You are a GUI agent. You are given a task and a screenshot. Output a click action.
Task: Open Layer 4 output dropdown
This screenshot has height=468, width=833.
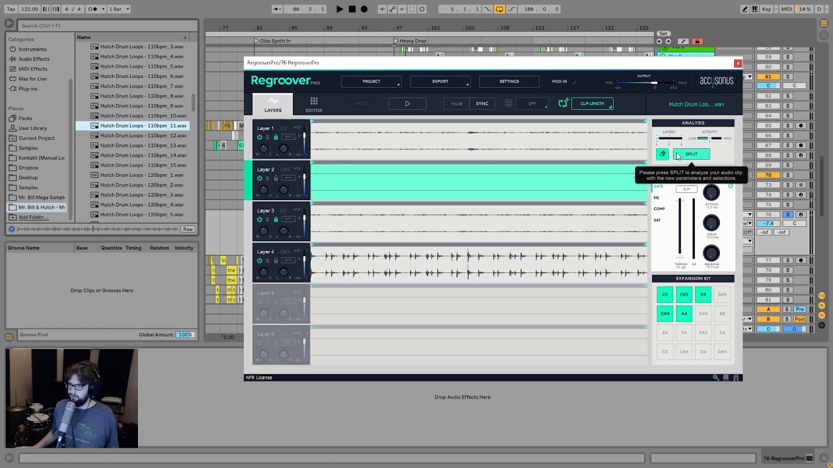288,260
